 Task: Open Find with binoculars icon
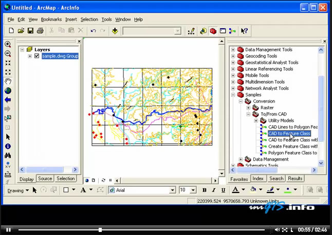click(x=8, y=155)
